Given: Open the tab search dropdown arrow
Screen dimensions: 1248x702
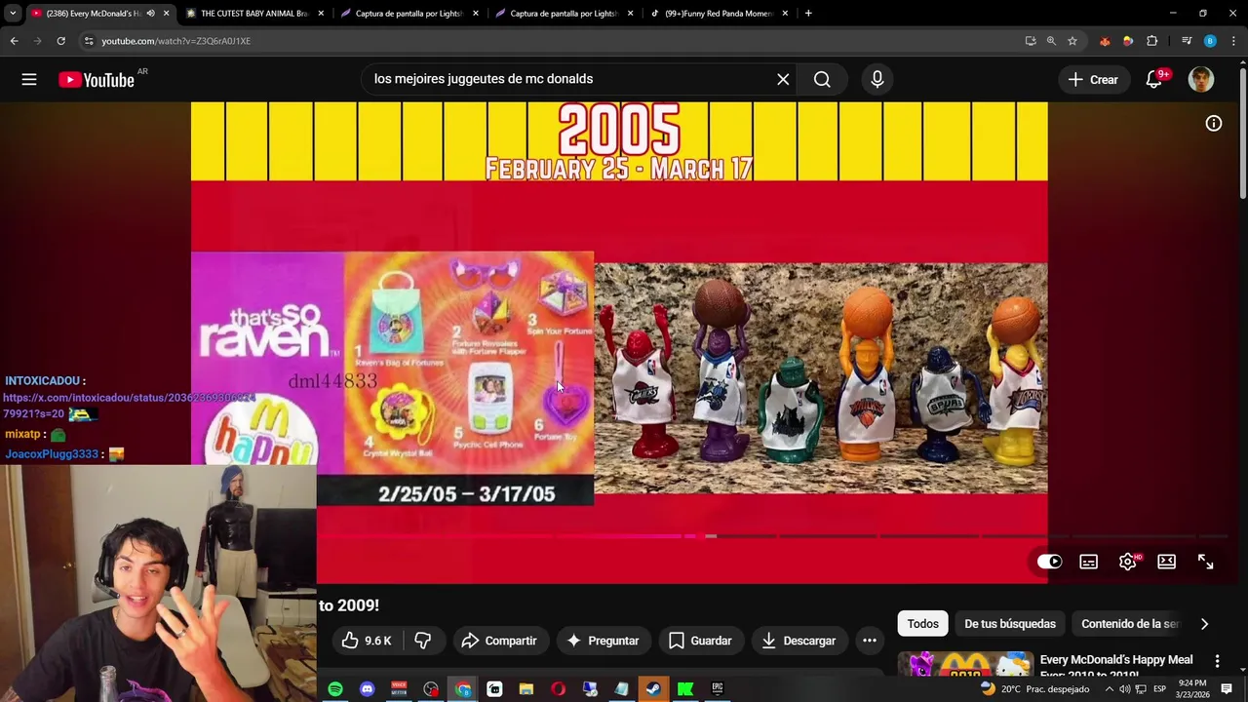Looking at the screenshot, I should tap(13, 14).
